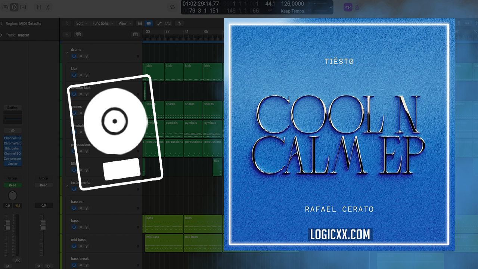
Task: Click the 0,0 gain value on second strip
Action: 44,205
